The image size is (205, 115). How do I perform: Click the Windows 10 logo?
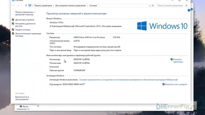click(162, 26)
